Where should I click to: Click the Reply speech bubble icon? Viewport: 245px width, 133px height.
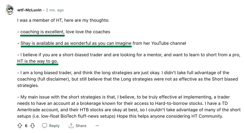tap(45, 126)
